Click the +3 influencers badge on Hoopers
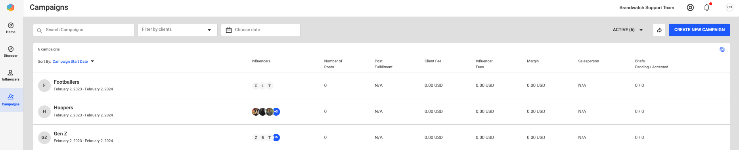The width and height of the screenshot is (739, 150). click(276, 112)
